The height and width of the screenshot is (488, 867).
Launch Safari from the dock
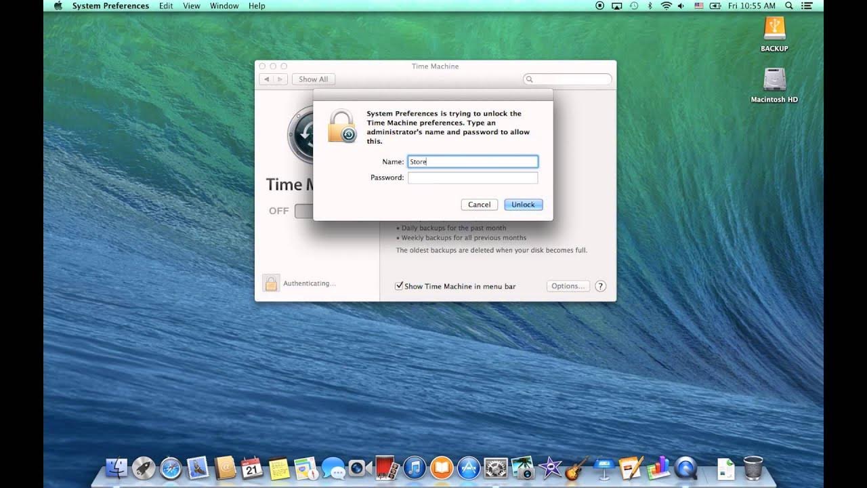point(171,468)
